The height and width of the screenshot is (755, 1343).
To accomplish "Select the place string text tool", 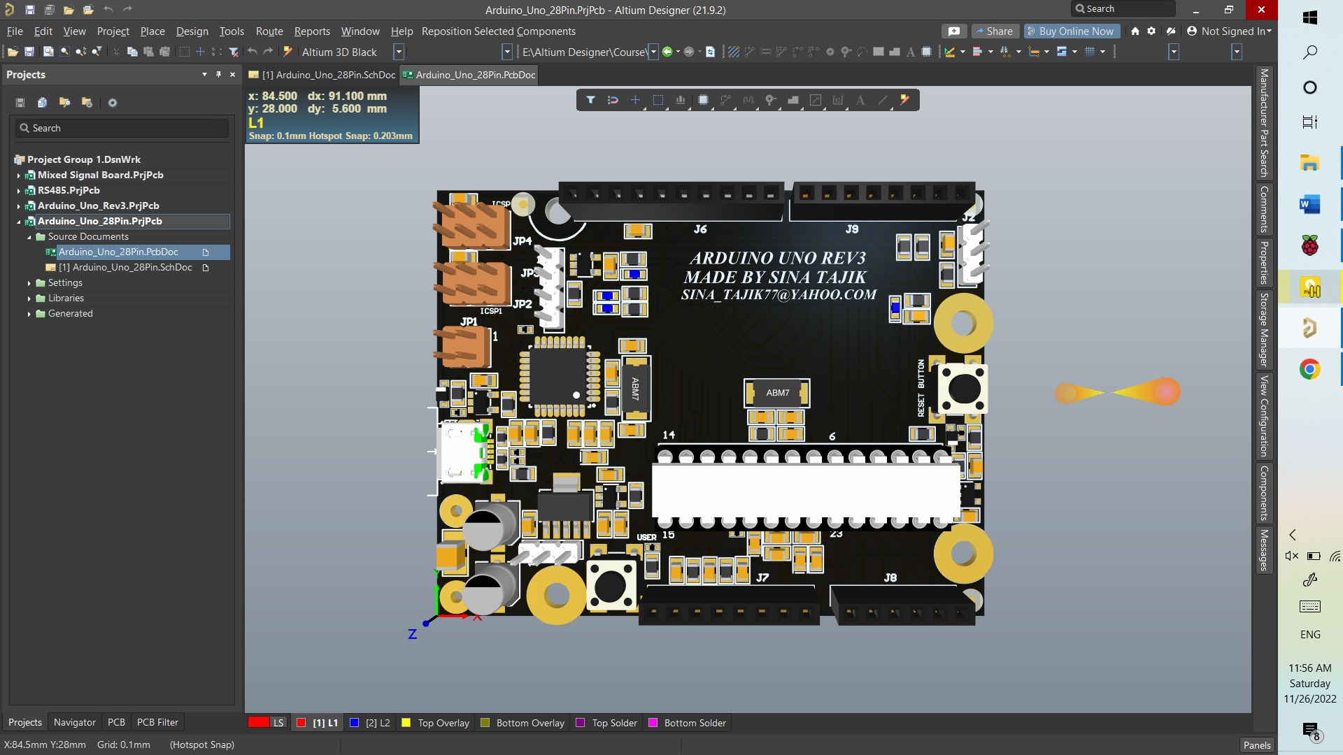I will [x=860, y=100].
